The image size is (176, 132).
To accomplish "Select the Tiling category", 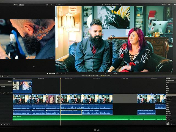I will [x=167, y=122].
